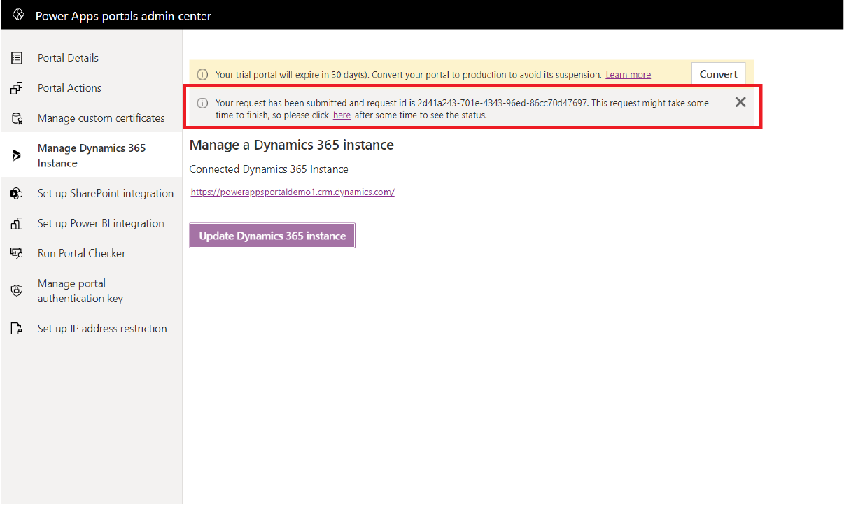Screen dimensions: 844x505
Task: Click the Connected Dynamics 365 Instance label
Action: pyautogui.click(x=269, y=169)
